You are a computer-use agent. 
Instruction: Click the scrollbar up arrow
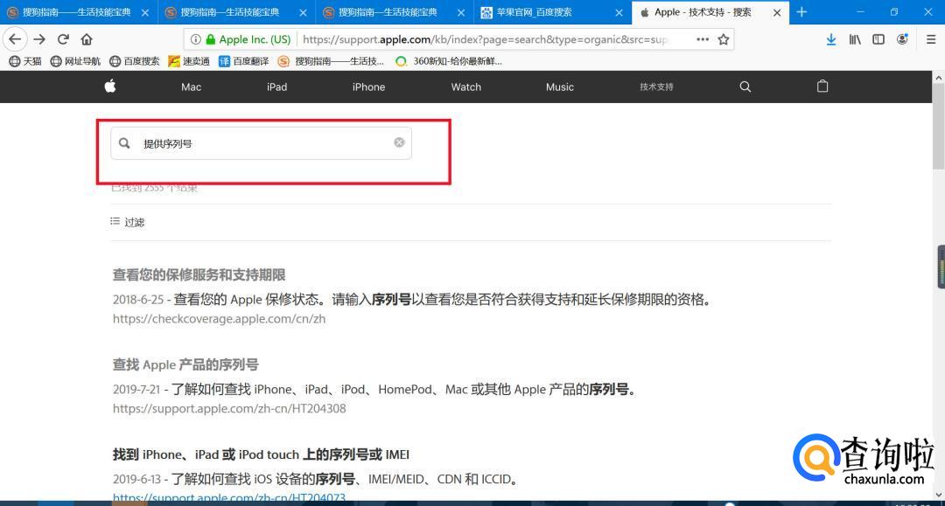pos(938,78)
